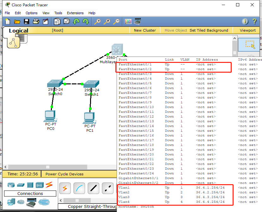Click Set Tiled Background

pos(209,30)
